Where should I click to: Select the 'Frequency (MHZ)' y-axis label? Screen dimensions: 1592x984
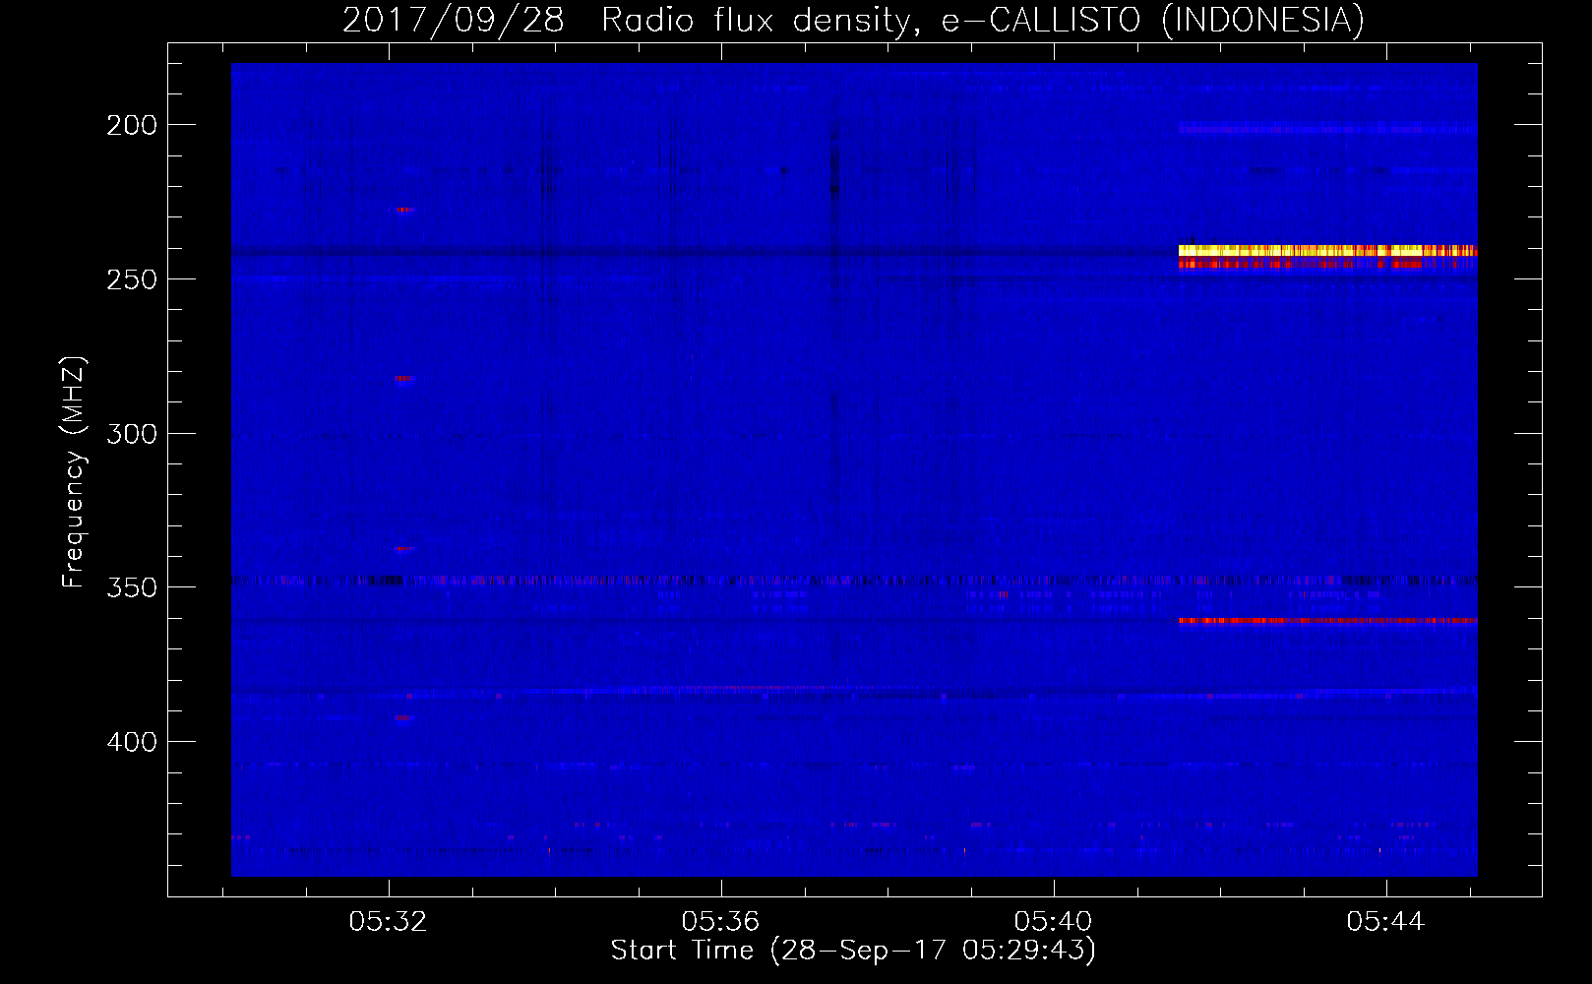pyautogui.click(x=73, y=472)
